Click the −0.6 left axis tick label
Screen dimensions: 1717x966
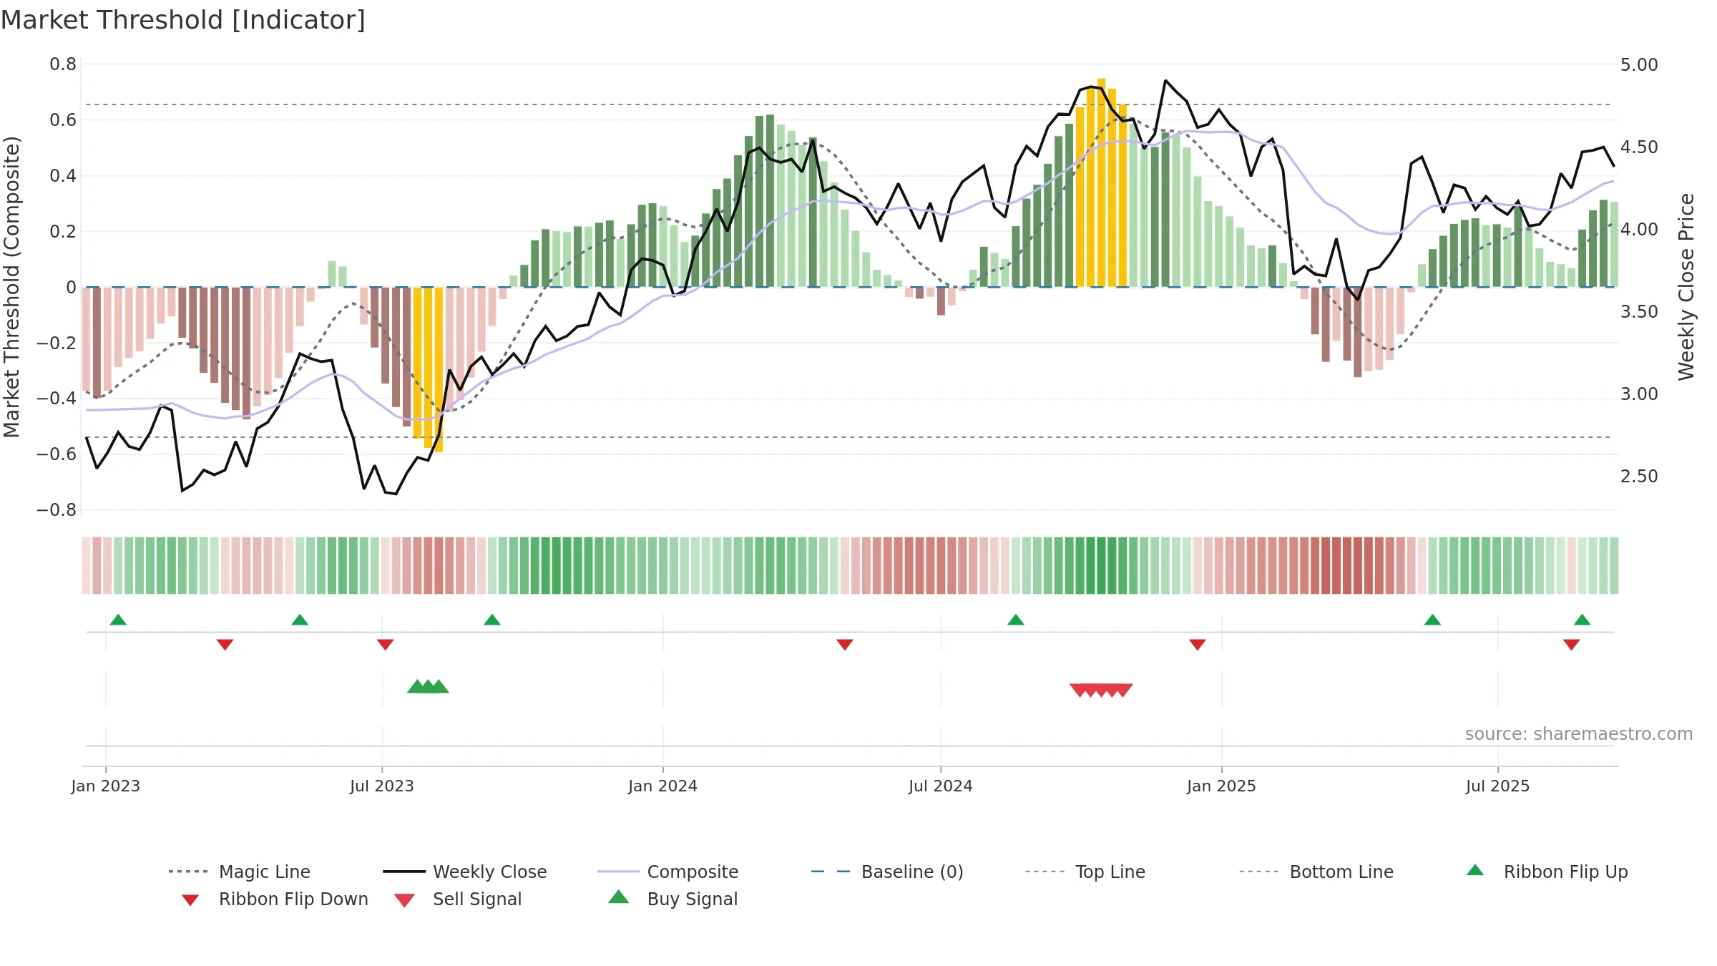[x=57, y=454]
